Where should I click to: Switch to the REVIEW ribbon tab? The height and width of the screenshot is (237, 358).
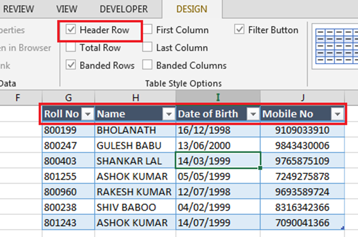tap(19, 9)
